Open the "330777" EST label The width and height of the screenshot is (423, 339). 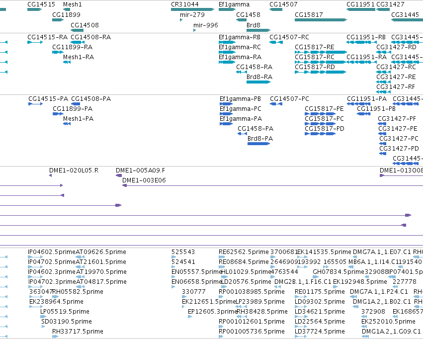[194, 292]
